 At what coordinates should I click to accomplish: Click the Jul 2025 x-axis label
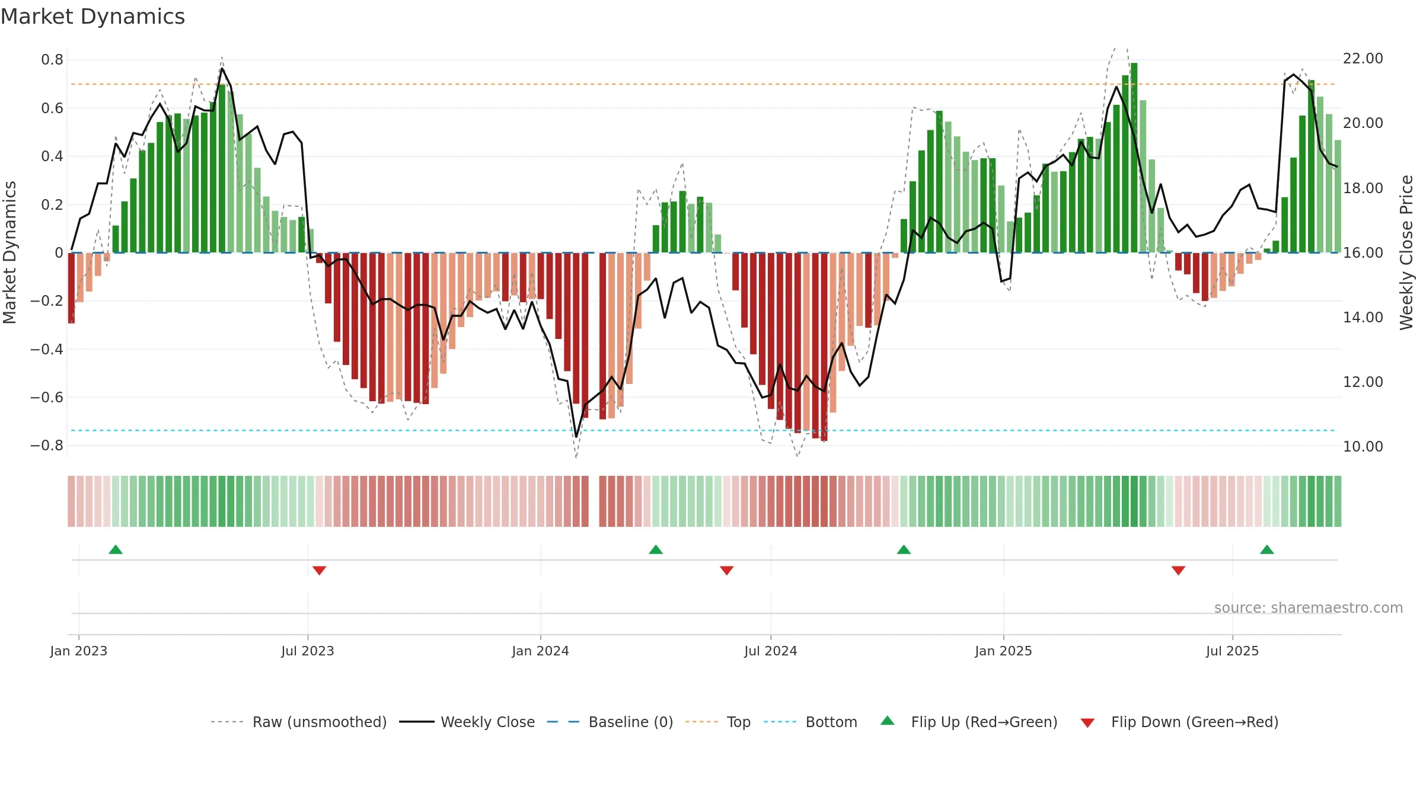pos(1233,651)
